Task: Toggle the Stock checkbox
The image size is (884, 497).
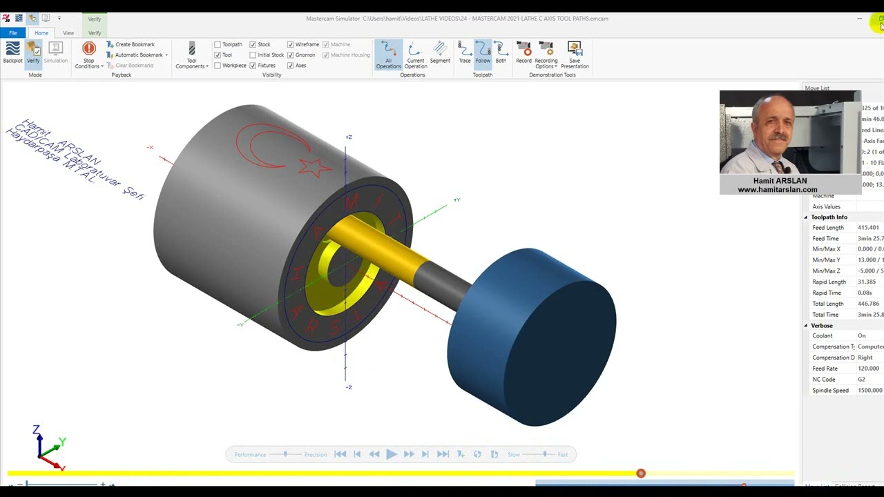Action: pyautogui.click(x=253, y=44)
